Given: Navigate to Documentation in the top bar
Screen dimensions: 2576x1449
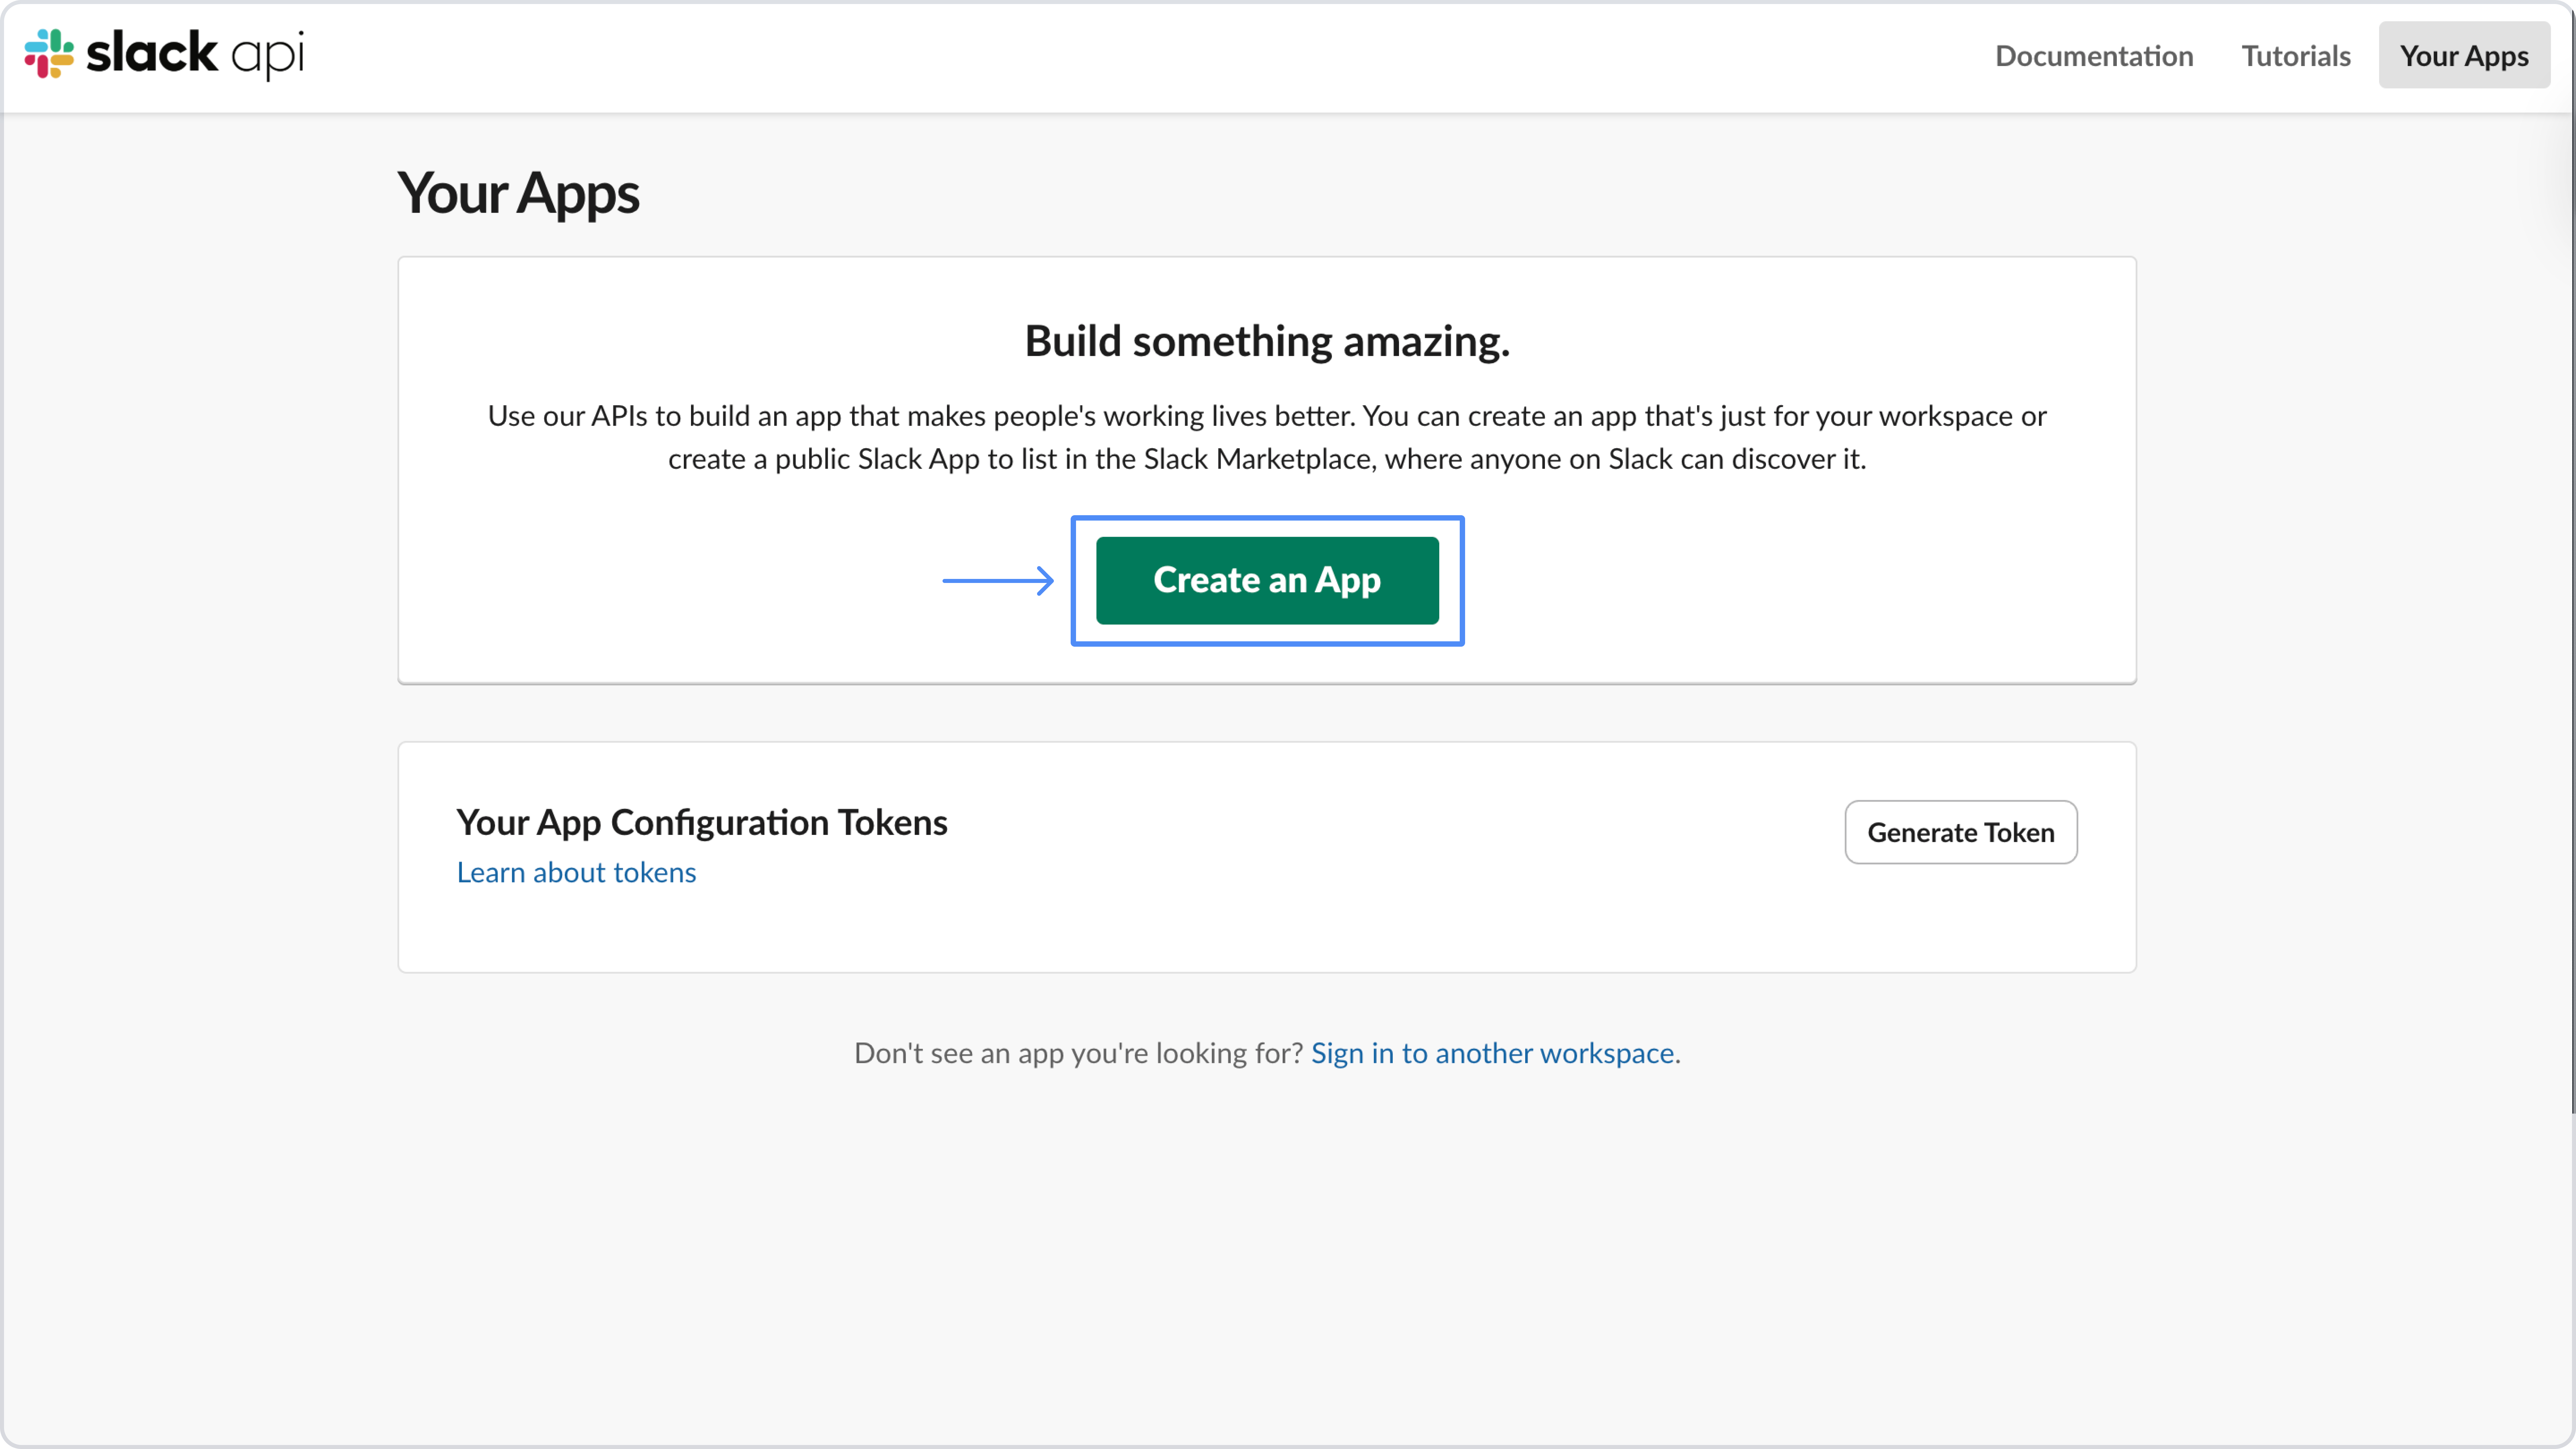Looking at the screenshot, I should coord(2093,55).
